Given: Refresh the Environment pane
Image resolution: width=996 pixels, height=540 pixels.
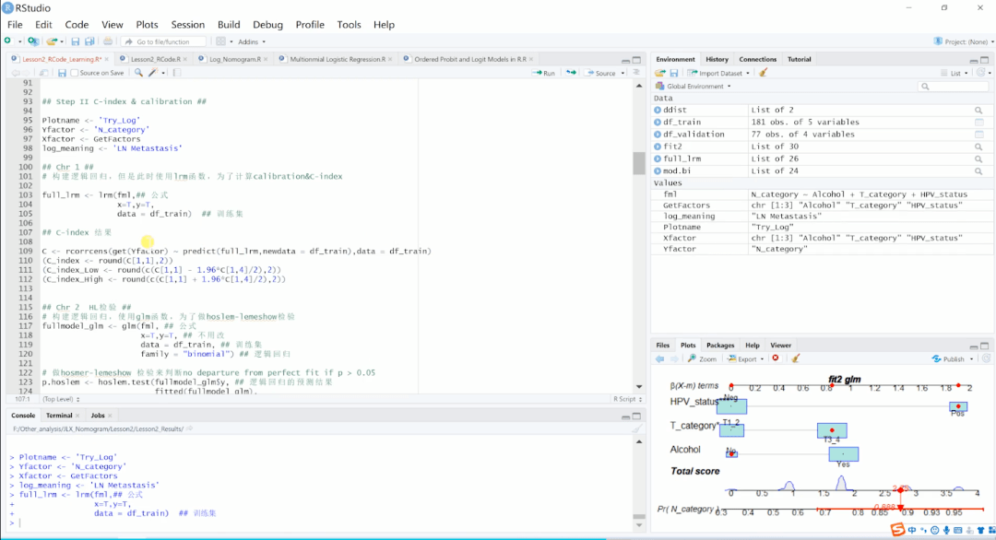Looking at the screenshot, I should [x=981, y=73].
